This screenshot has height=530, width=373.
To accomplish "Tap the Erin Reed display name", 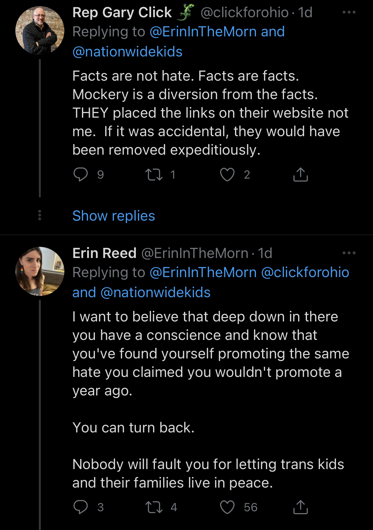I will point(104,253).
